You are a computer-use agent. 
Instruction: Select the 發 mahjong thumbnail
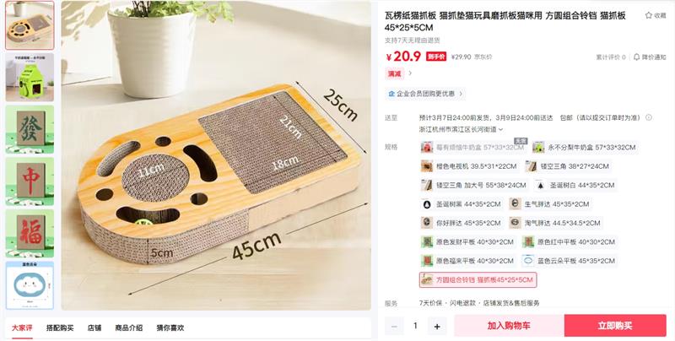pos(30,129)
